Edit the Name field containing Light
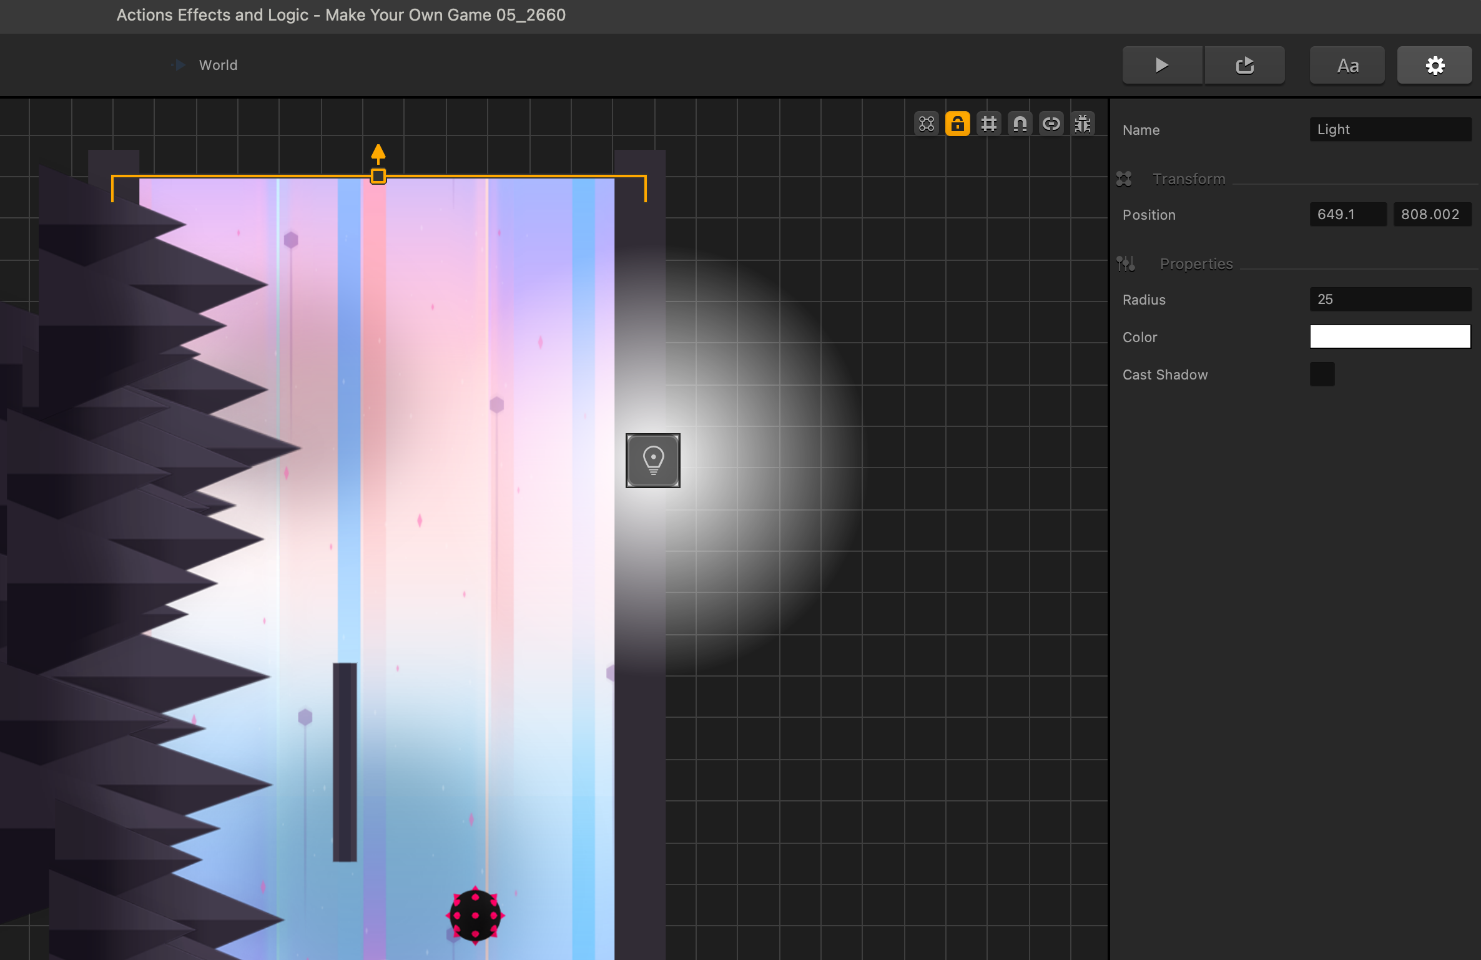1481x960 pixels. click(1390, 129)
